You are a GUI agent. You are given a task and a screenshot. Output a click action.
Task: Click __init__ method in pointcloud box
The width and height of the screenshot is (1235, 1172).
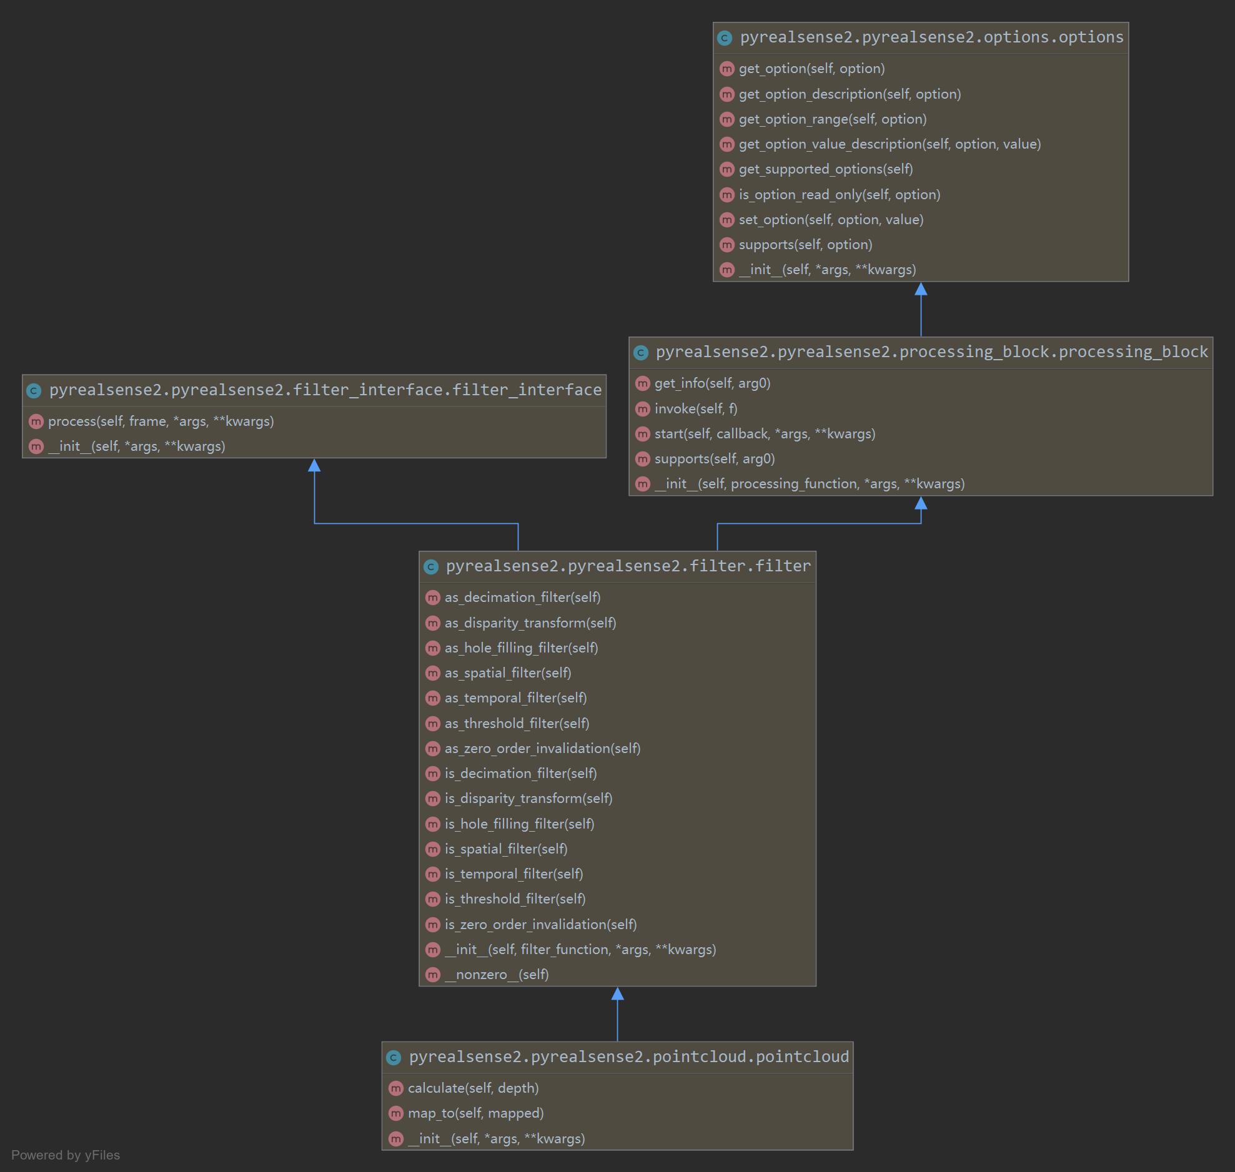pos(496,1139)
